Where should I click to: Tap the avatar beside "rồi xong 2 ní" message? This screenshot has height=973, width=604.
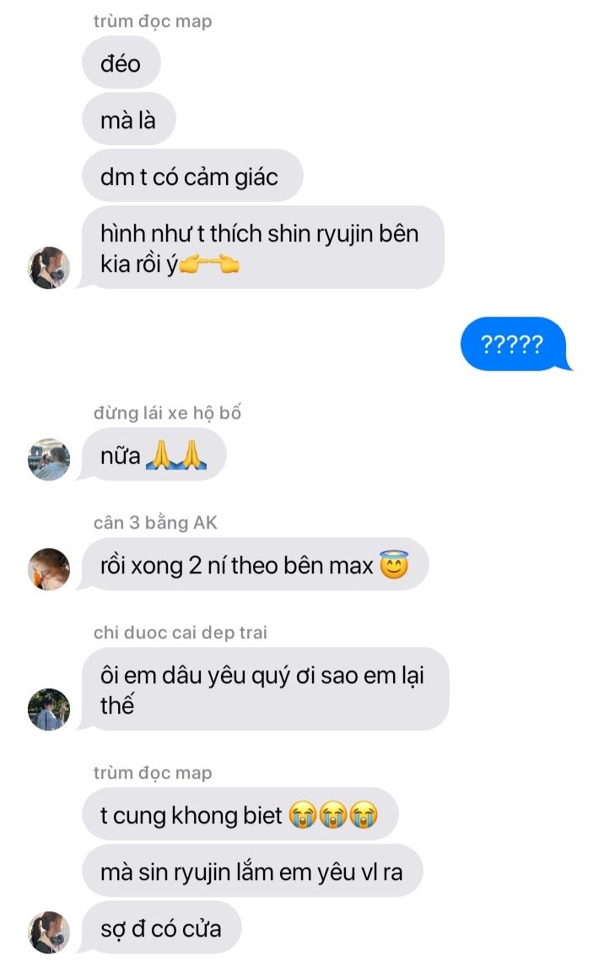click(49, 569)
